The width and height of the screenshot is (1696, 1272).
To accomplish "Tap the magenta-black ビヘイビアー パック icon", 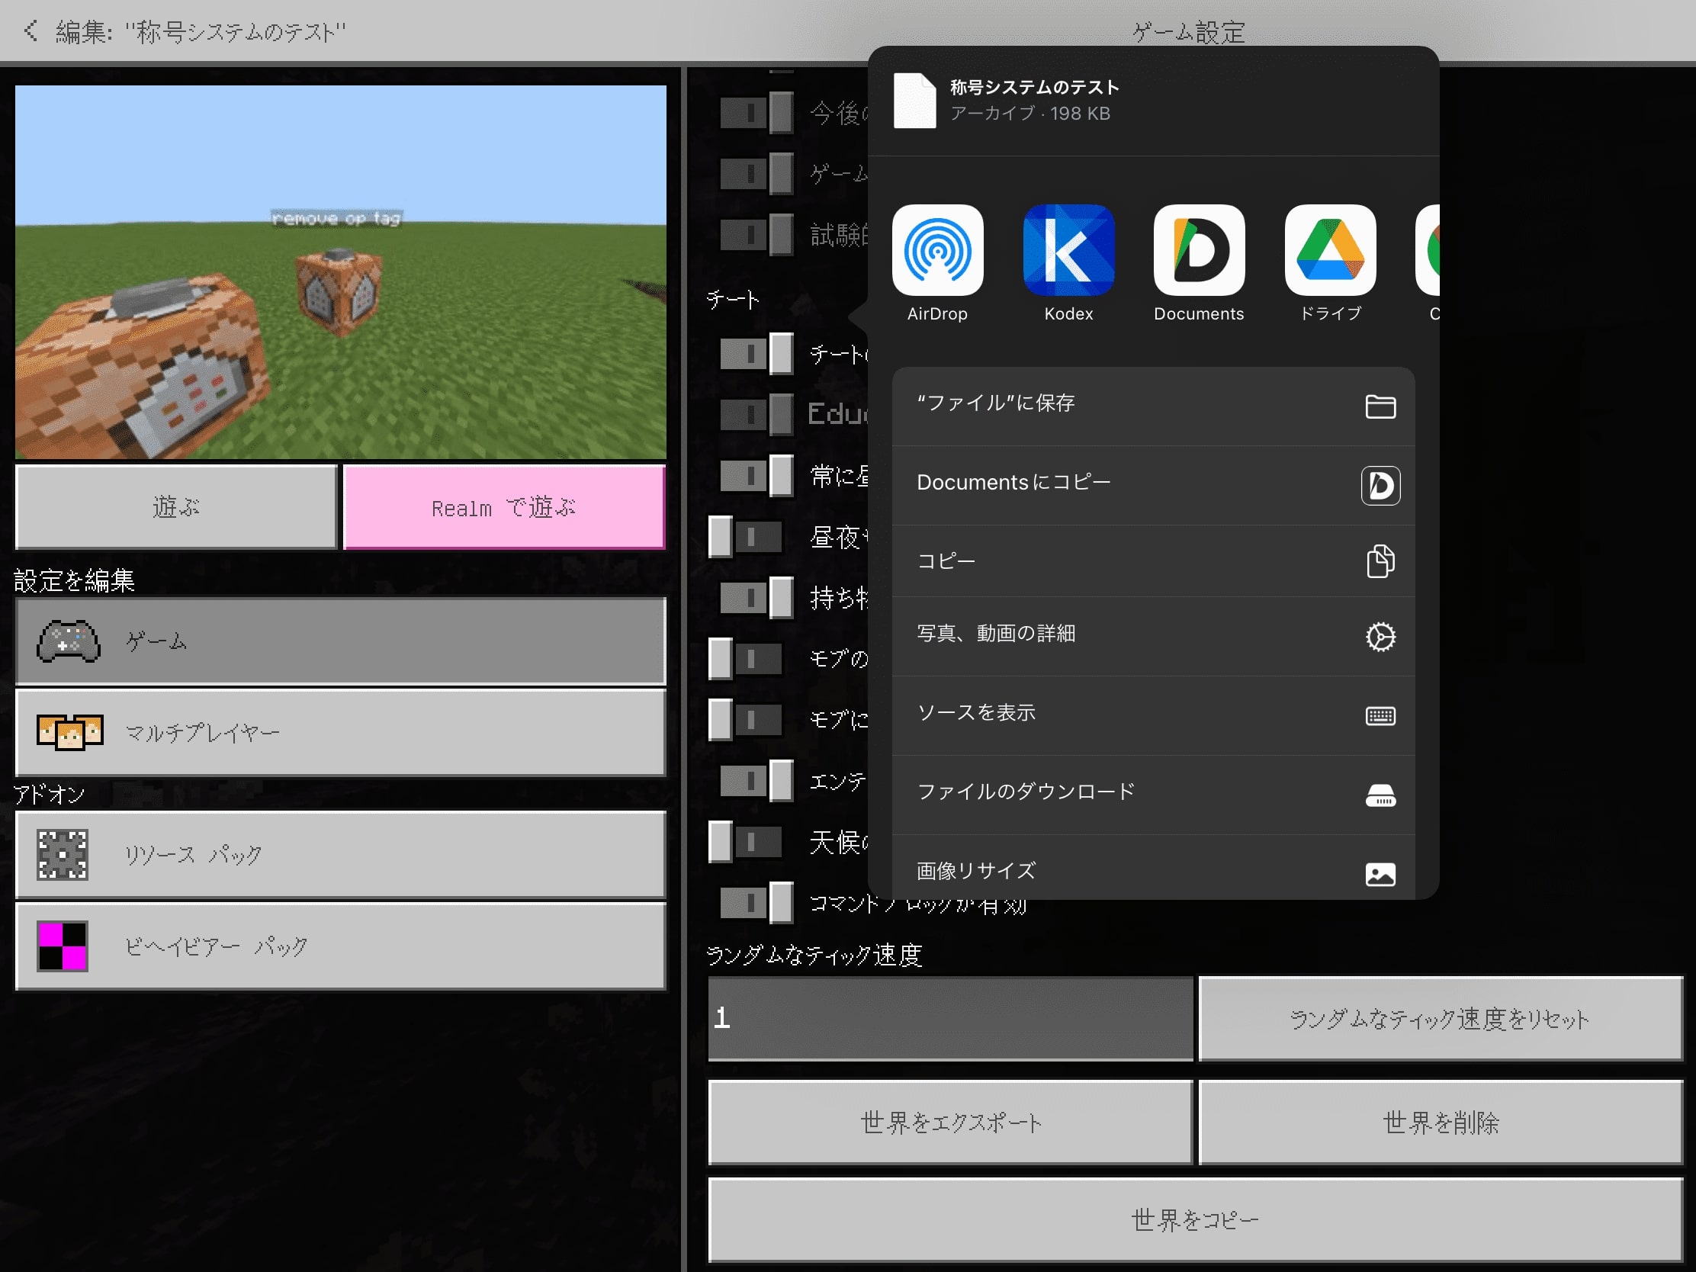I will click(63, 946).
